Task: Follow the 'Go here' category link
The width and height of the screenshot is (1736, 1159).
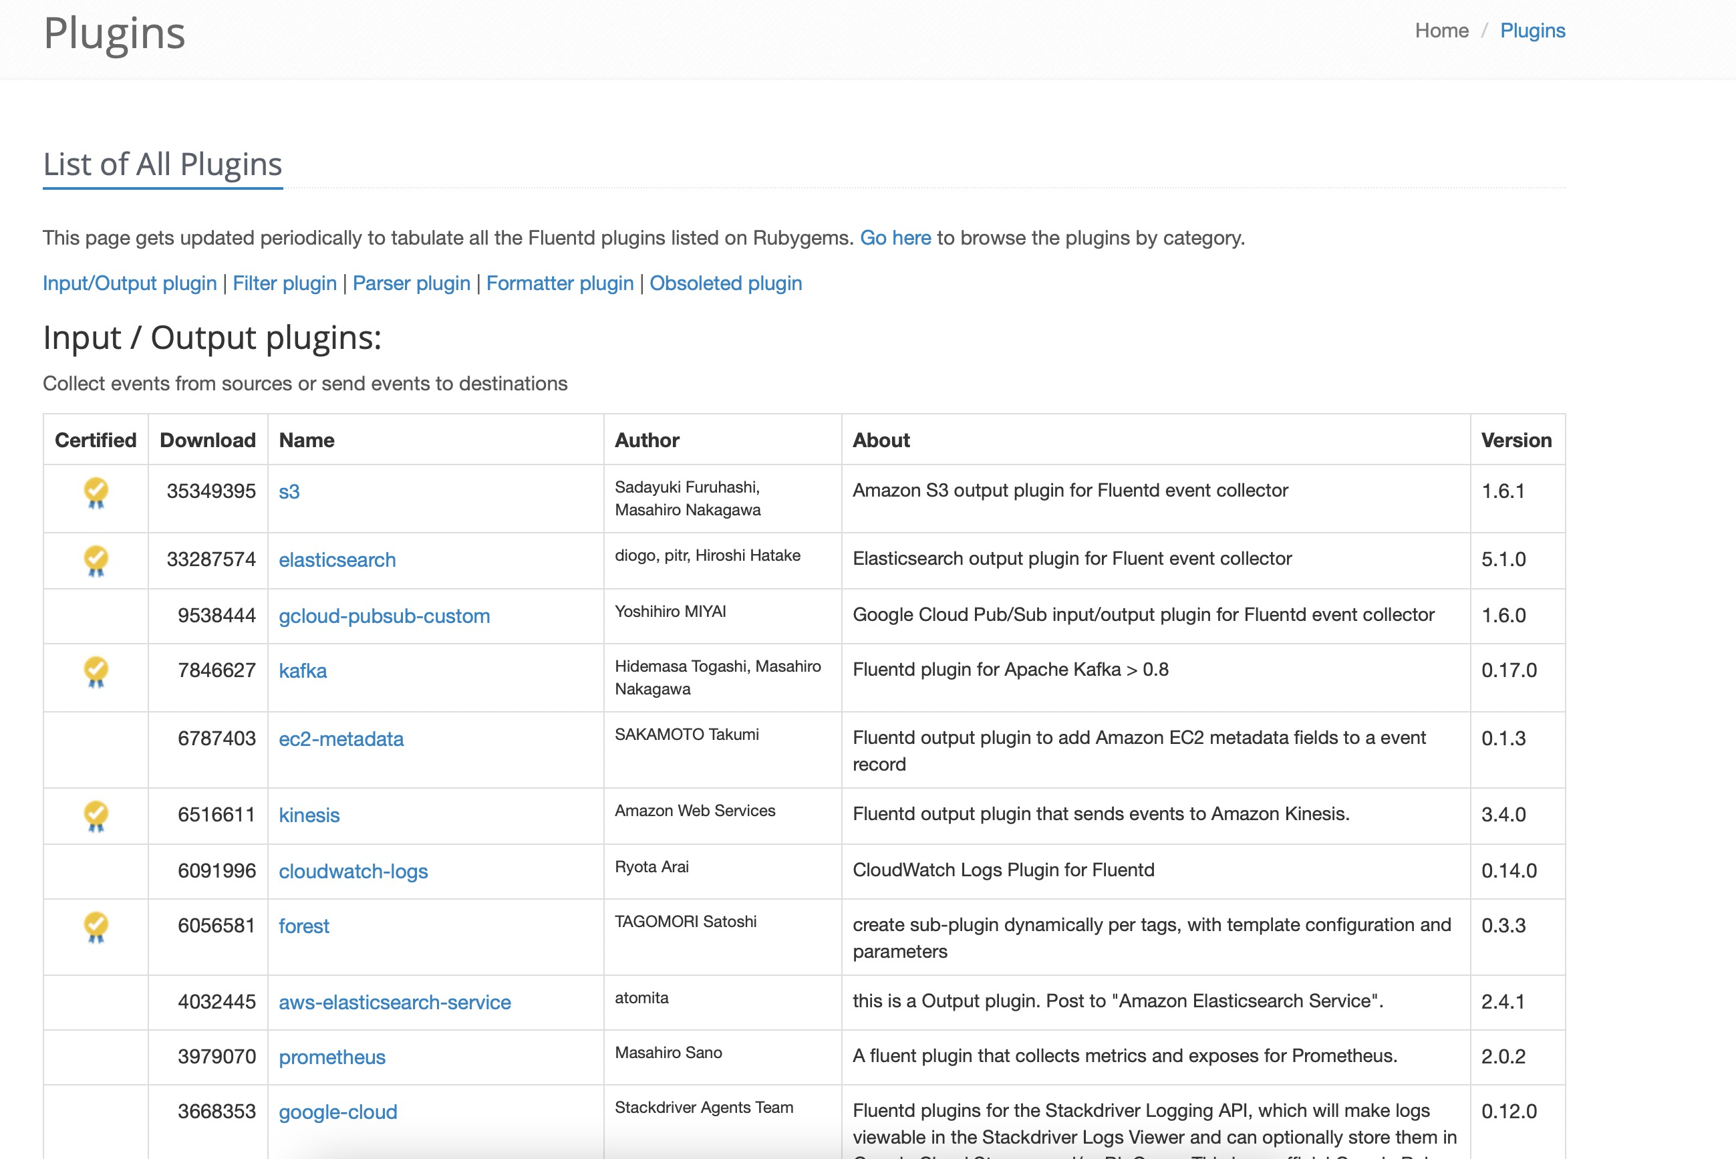Action: coord(895,238)
